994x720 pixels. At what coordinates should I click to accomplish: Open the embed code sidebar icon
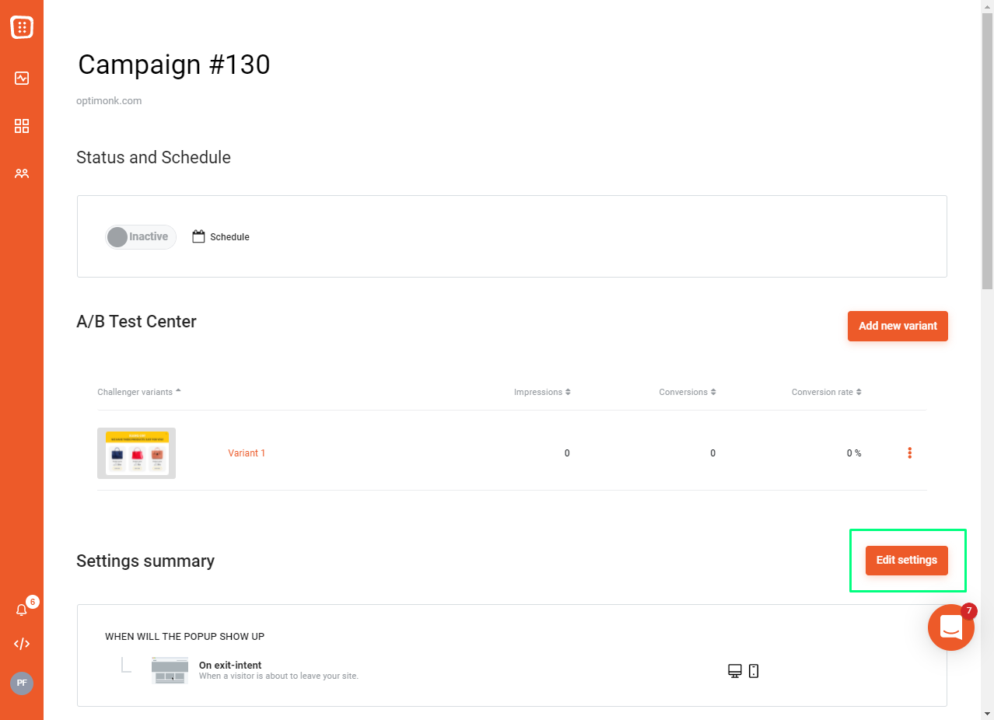click(22, 644)
